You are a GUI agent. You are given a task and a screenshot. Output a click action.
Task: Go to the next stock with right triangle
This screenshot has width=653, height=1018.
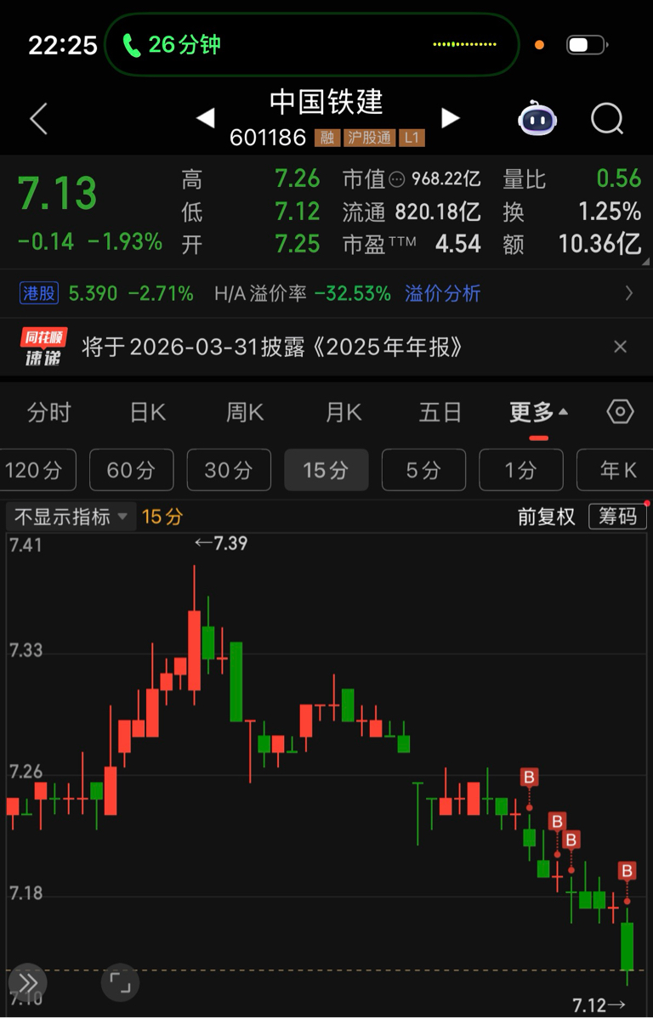coord(451,118)
